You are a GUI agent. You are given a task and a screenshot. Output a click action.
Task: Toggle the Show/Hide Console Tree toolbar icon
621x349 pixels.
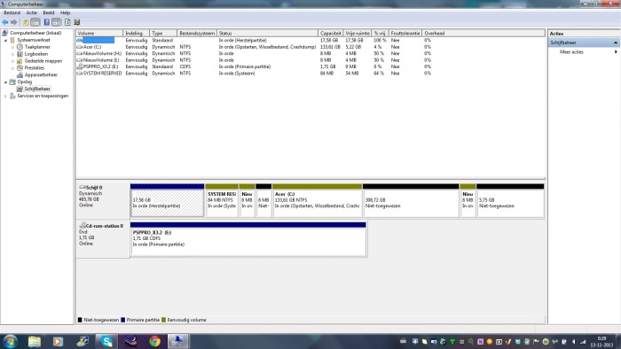coord(35,22)
